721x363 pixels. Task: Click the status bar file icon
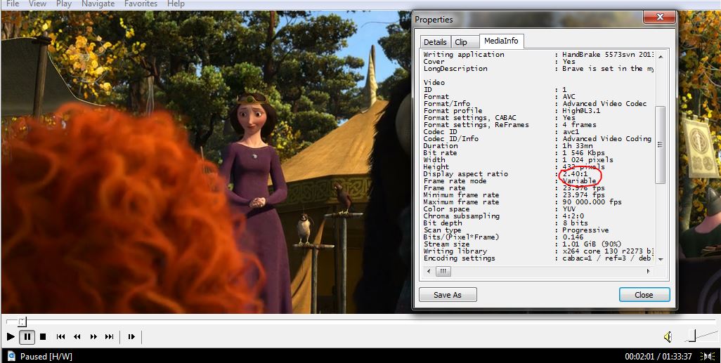[11, 356]
